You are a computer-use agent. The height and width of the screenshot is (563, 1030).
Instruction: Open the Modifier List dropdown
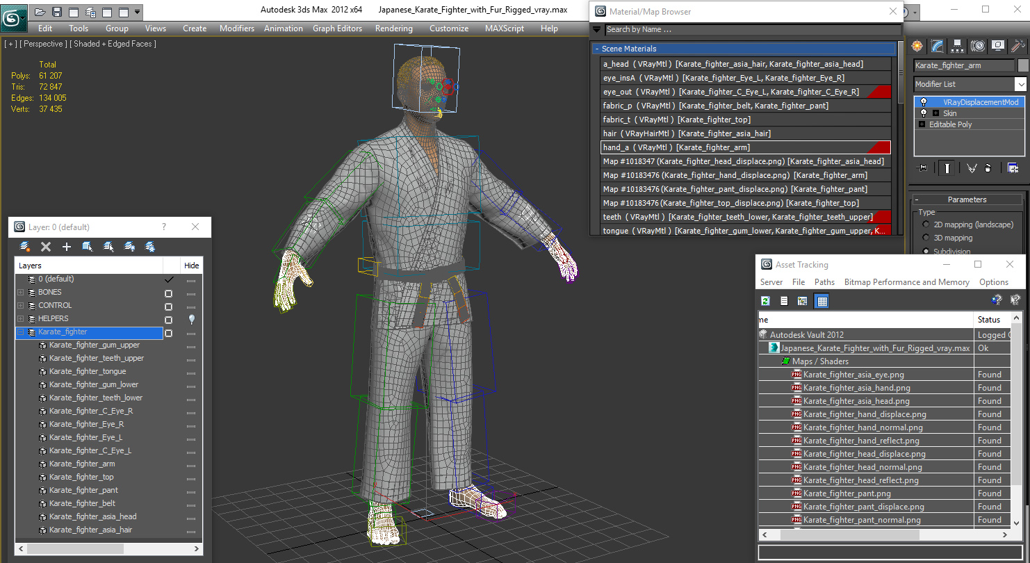1020,84
